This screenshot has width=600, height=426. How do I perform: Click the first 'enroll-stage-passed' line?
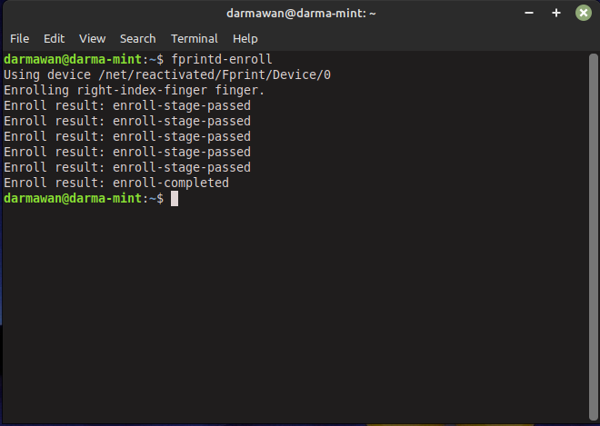pyautogui.click(x=127, y=105)
